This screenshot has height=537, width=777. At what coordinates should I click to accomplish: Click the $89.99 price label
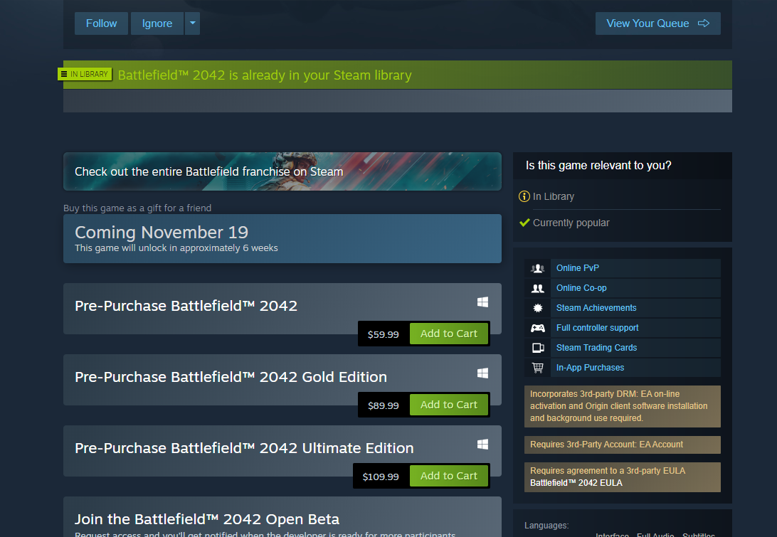pyautogui.click(x=383, y=405)
